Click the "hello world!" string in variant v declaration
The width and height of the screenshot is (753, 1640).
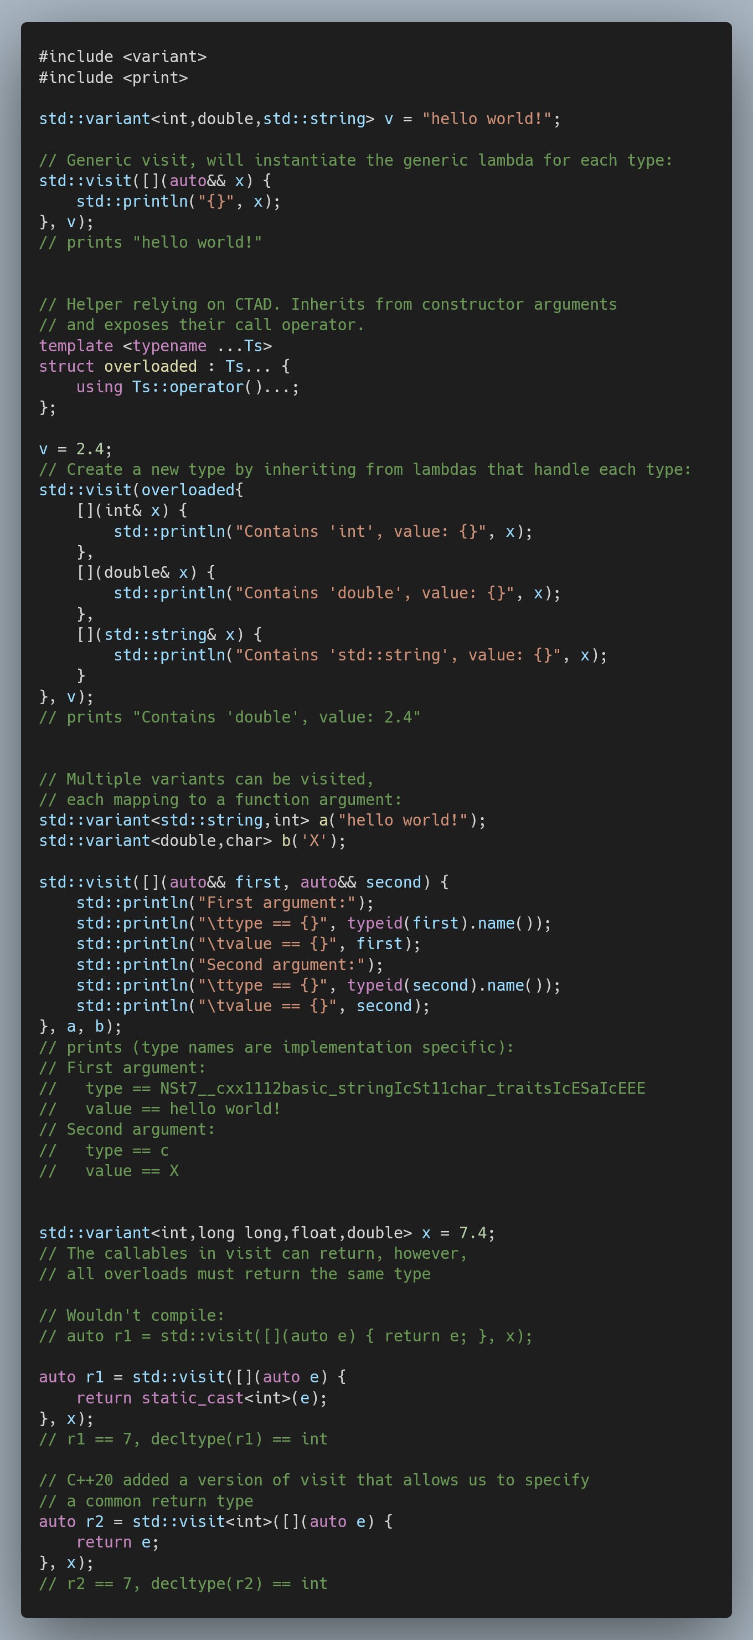click(487, 119)
